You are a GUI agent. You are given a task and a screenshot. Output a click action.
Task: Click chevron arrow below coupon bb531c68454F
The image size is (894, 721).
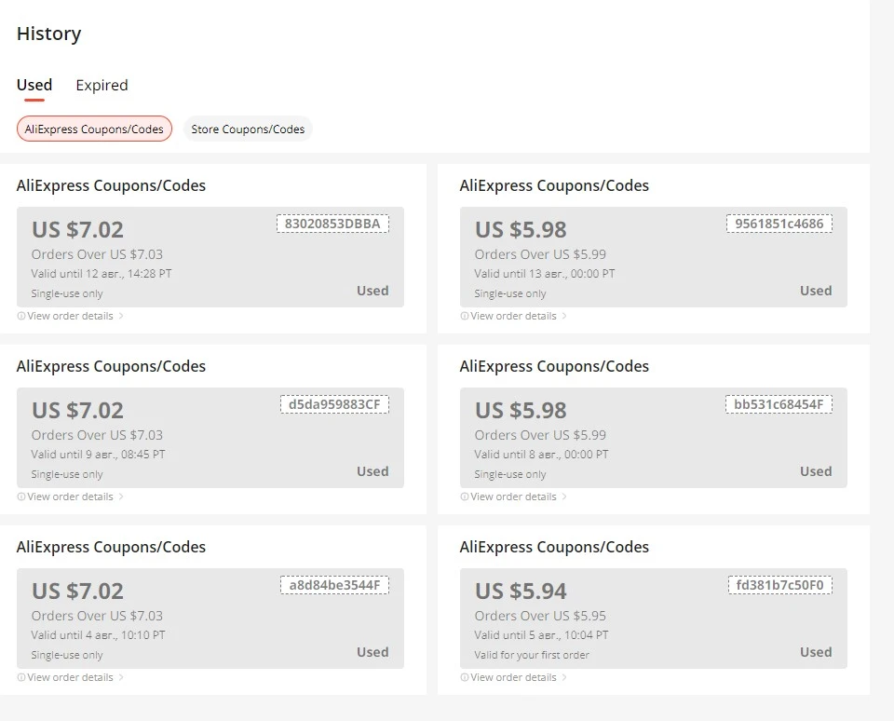(564, 497)
